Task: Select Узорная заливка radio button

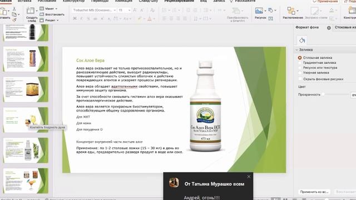Action: coord(300,73)
